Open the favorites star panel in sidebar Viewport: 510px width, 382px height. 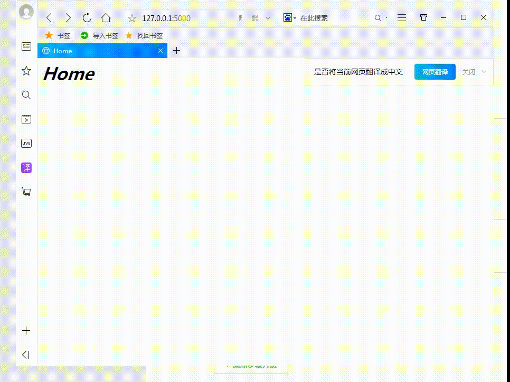[x=26, y=70]
